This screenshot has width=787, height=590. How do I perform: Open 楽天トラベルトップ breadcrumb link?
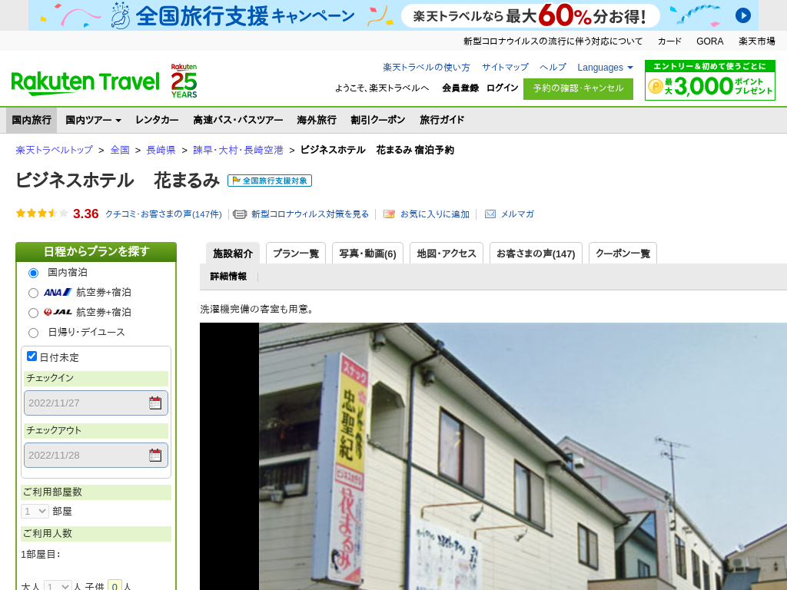click(55, 150)
